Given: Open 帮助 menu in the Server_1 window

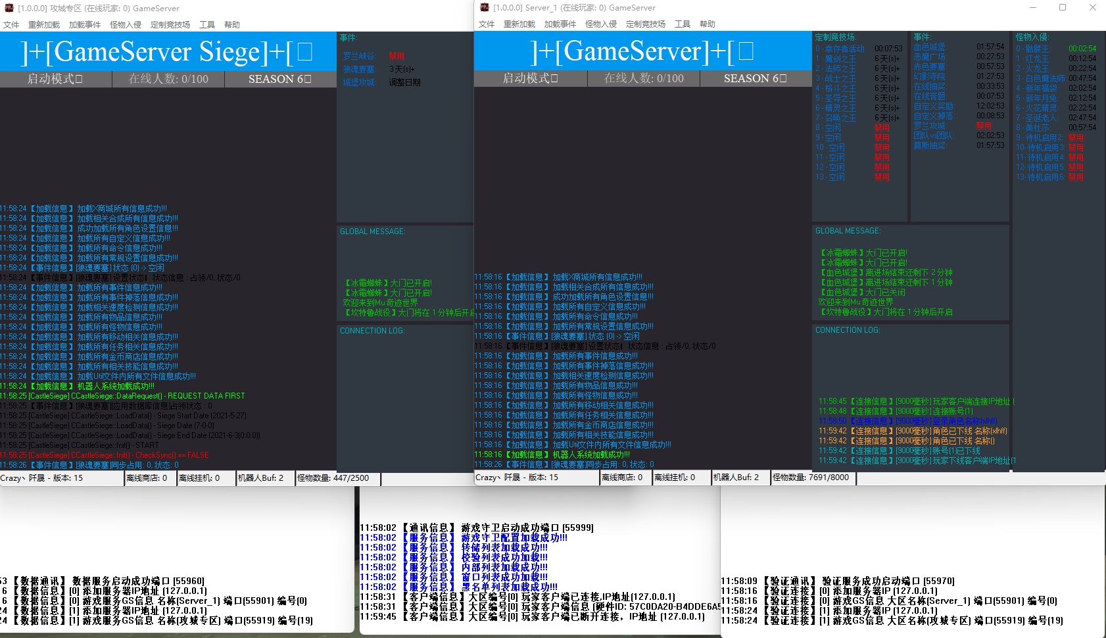Looking at the screenshot, I should pos(707,24).
